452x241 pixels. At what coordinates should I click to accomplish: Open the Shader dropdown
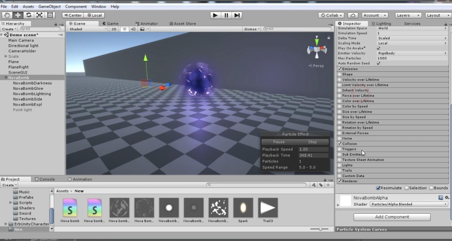(409, 204)
